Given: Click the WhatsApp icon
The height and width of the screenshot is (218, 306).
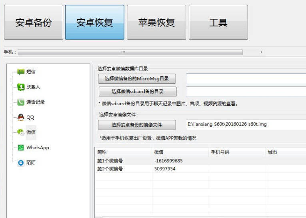Looking at the screenshot, I should [21, 148].
